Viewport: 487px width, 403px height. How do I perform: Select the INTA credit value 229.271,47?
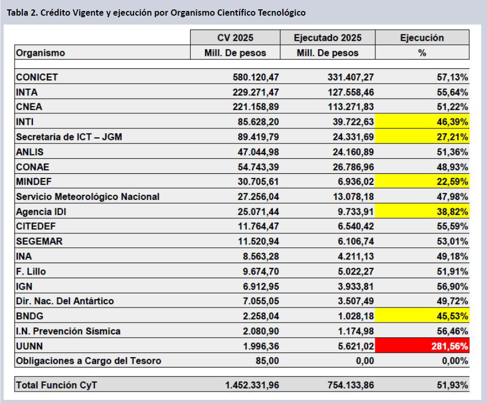256,92
